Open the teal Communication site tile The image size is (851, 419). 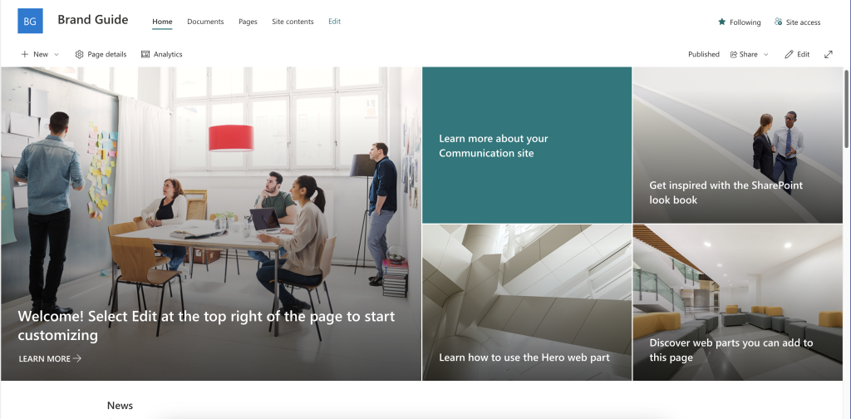coord(526,145)
